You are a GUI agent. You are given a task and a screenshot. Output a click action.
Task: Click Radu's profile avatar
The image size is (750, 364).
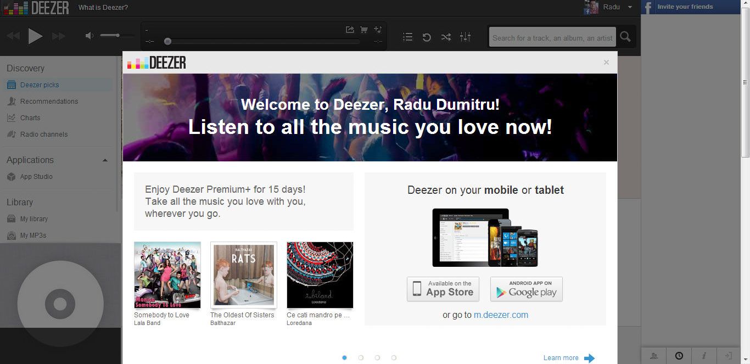point(591,7)
